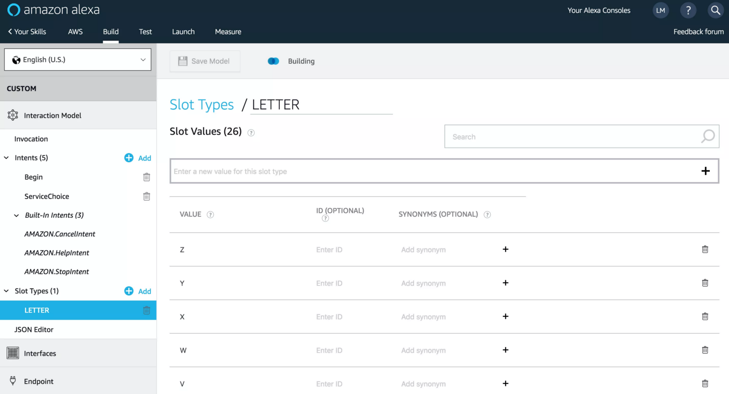Open JSON Editor in the sidebar
729x394 pixels.
click(x=34, y=330)
